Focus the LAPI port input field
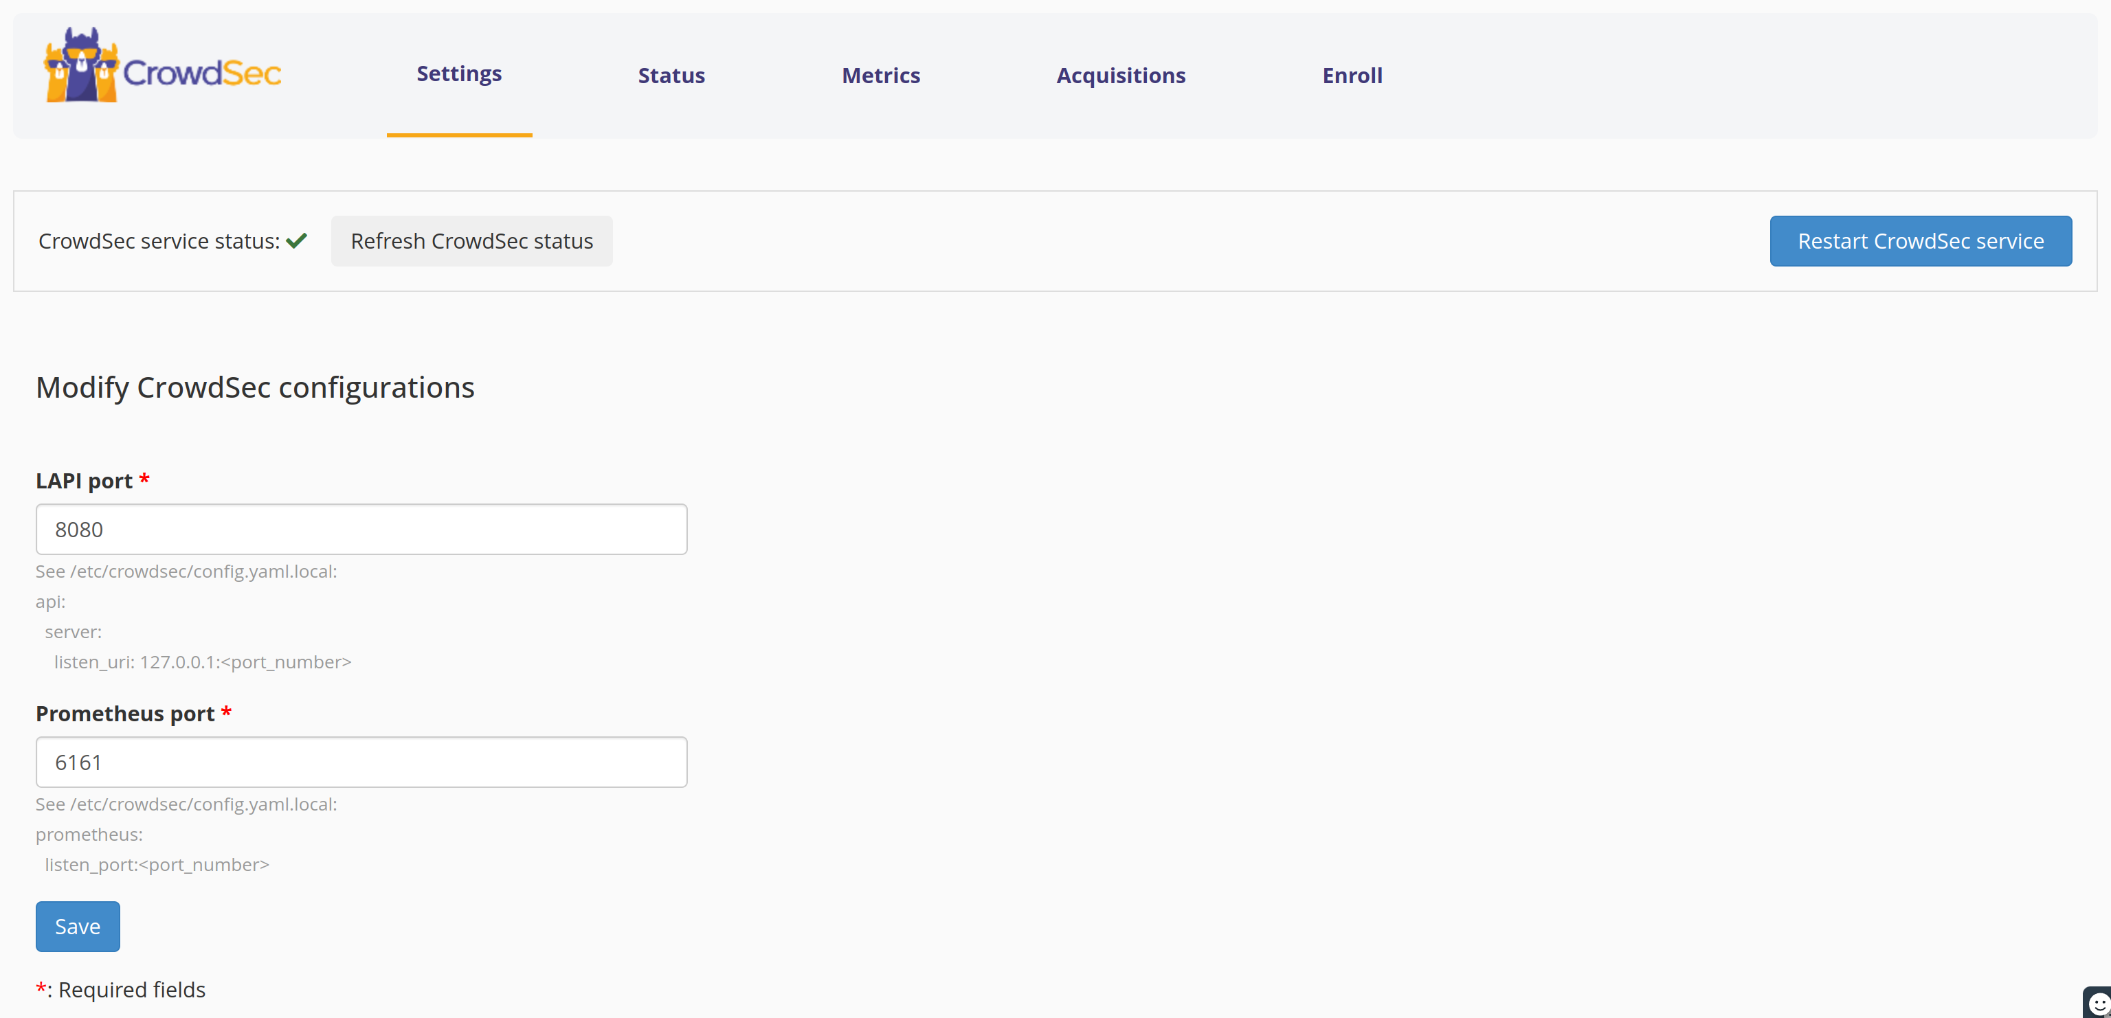Image resolution: width=2111 pixels, height=1018 pixels. pos(361,529)
